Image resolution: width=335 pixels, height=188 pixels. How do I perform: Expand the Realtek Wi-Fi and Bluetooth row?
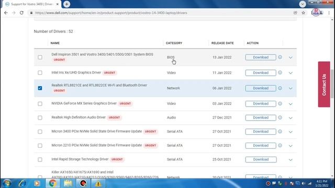tap(291, 88)
